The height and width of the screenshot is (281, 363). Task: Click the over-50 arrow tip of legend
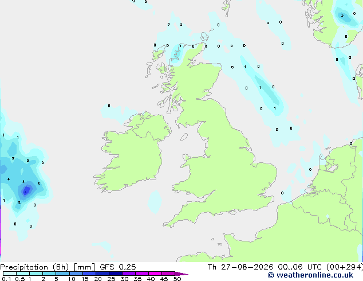pos(181,274)
